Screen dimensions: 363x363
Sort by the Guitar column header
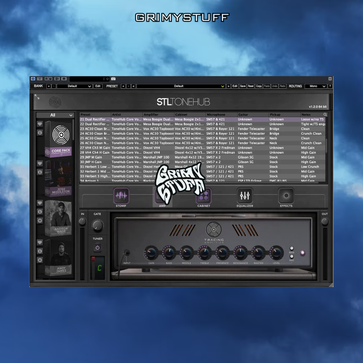(x=253, y=115)
